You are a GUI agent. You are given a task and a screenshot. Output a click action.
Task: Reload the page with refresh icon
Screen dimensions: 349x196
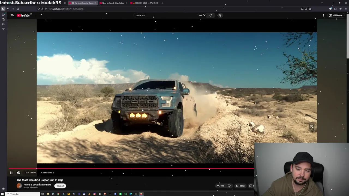[x=18, y=9]
